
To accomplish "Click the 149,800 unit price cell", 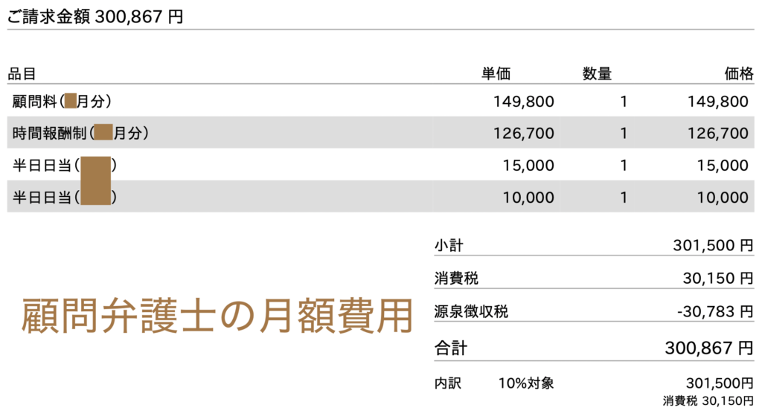I will click(x=524, y=102).
